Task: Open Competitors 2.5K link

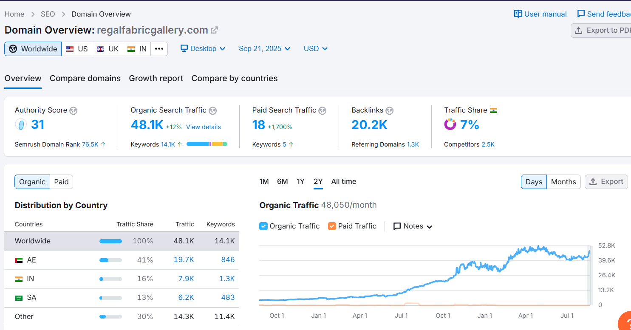Action: tap(488, 144)
